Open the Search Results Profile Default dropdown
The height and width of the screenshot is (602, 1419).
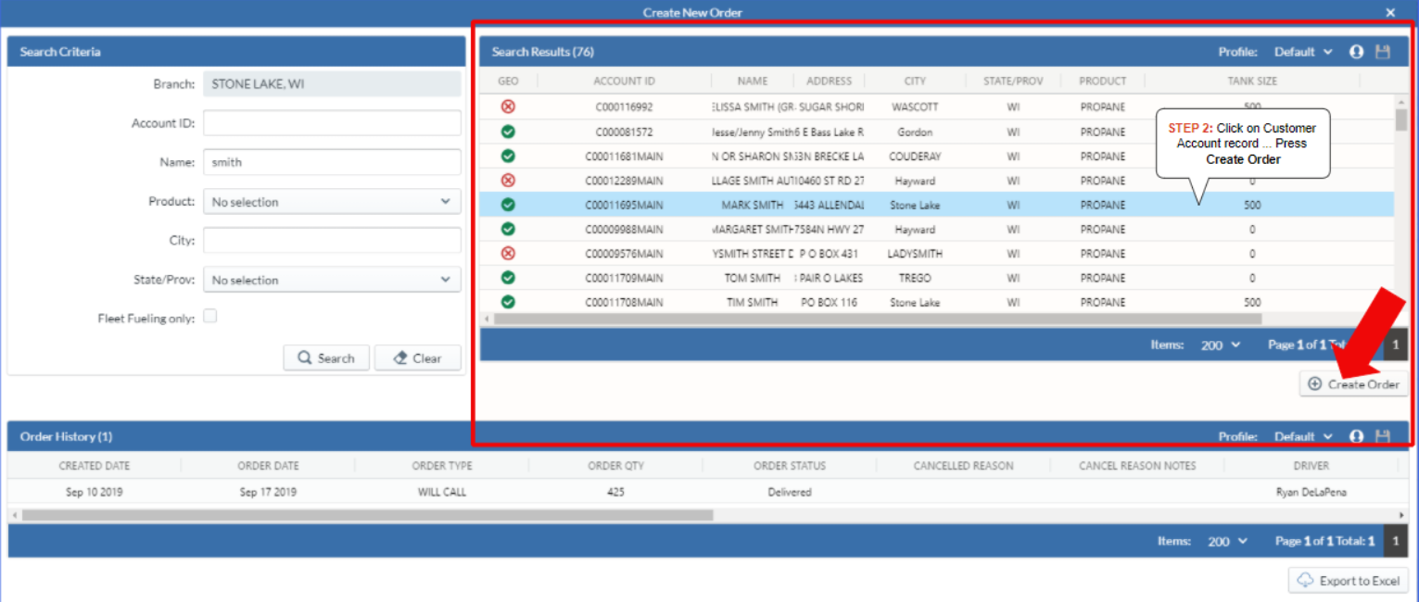coord(1303,52)
